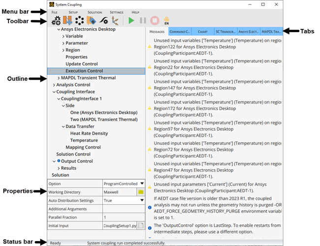Open the Setup menu
This screenshot has width=320, height=246.
[73, 12]
